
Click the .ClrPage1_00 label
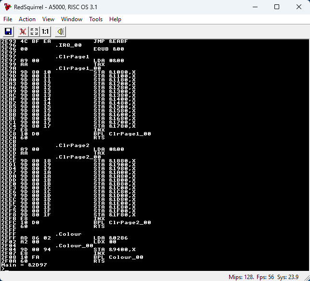coord(78,68)
